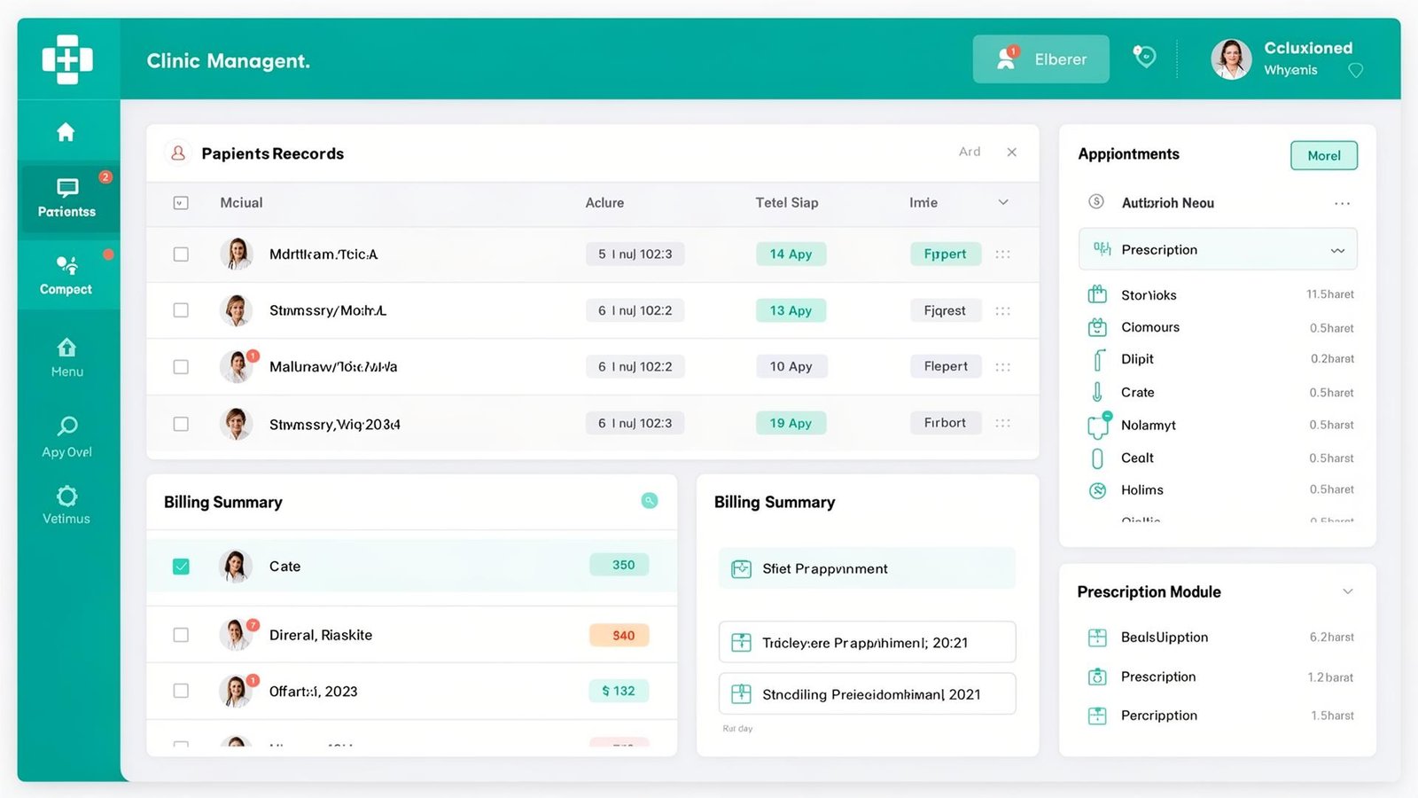1418x798 pixels.
Task: Collapse the Prescription Module section
Action: coord(1347,591)
